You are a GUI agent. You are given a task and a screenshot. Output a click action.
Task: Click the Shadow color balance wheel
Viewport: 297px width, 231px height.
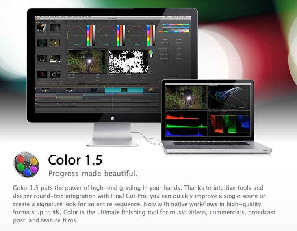(76, 35)
